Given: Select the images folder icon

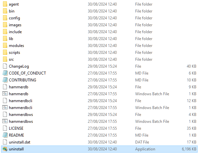Looking at the screenshot, I should [x=5, y=25].
